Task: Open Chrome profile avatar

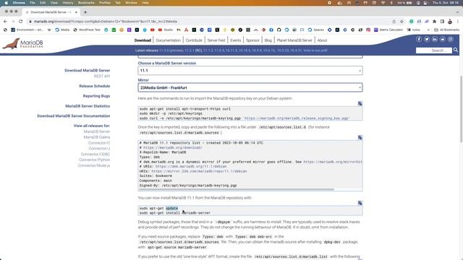Action: 450,21
